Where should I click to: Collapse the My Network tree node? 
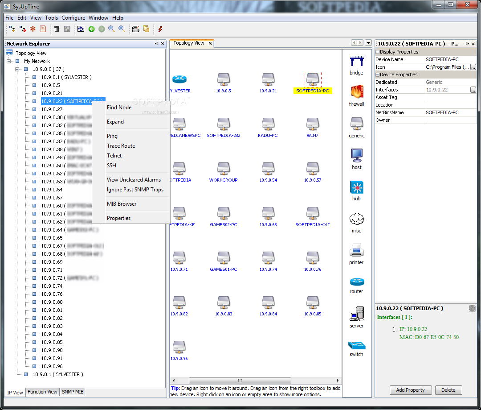coord(8,61)
